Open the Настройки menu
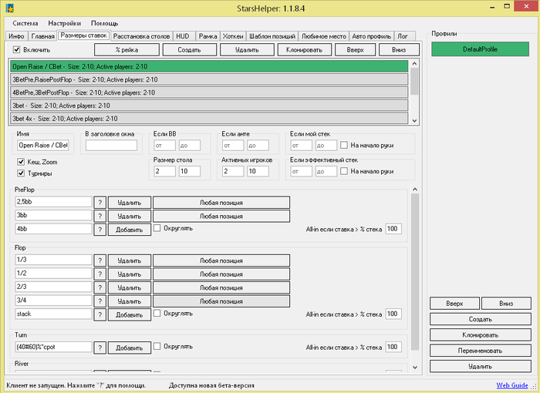Screen dimensions: 540x393 pos(64,23)
